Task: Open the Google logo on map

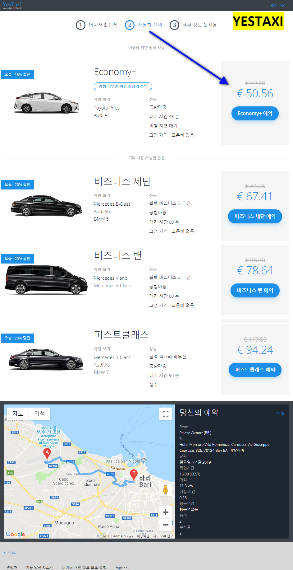Action: pos(15,534)
